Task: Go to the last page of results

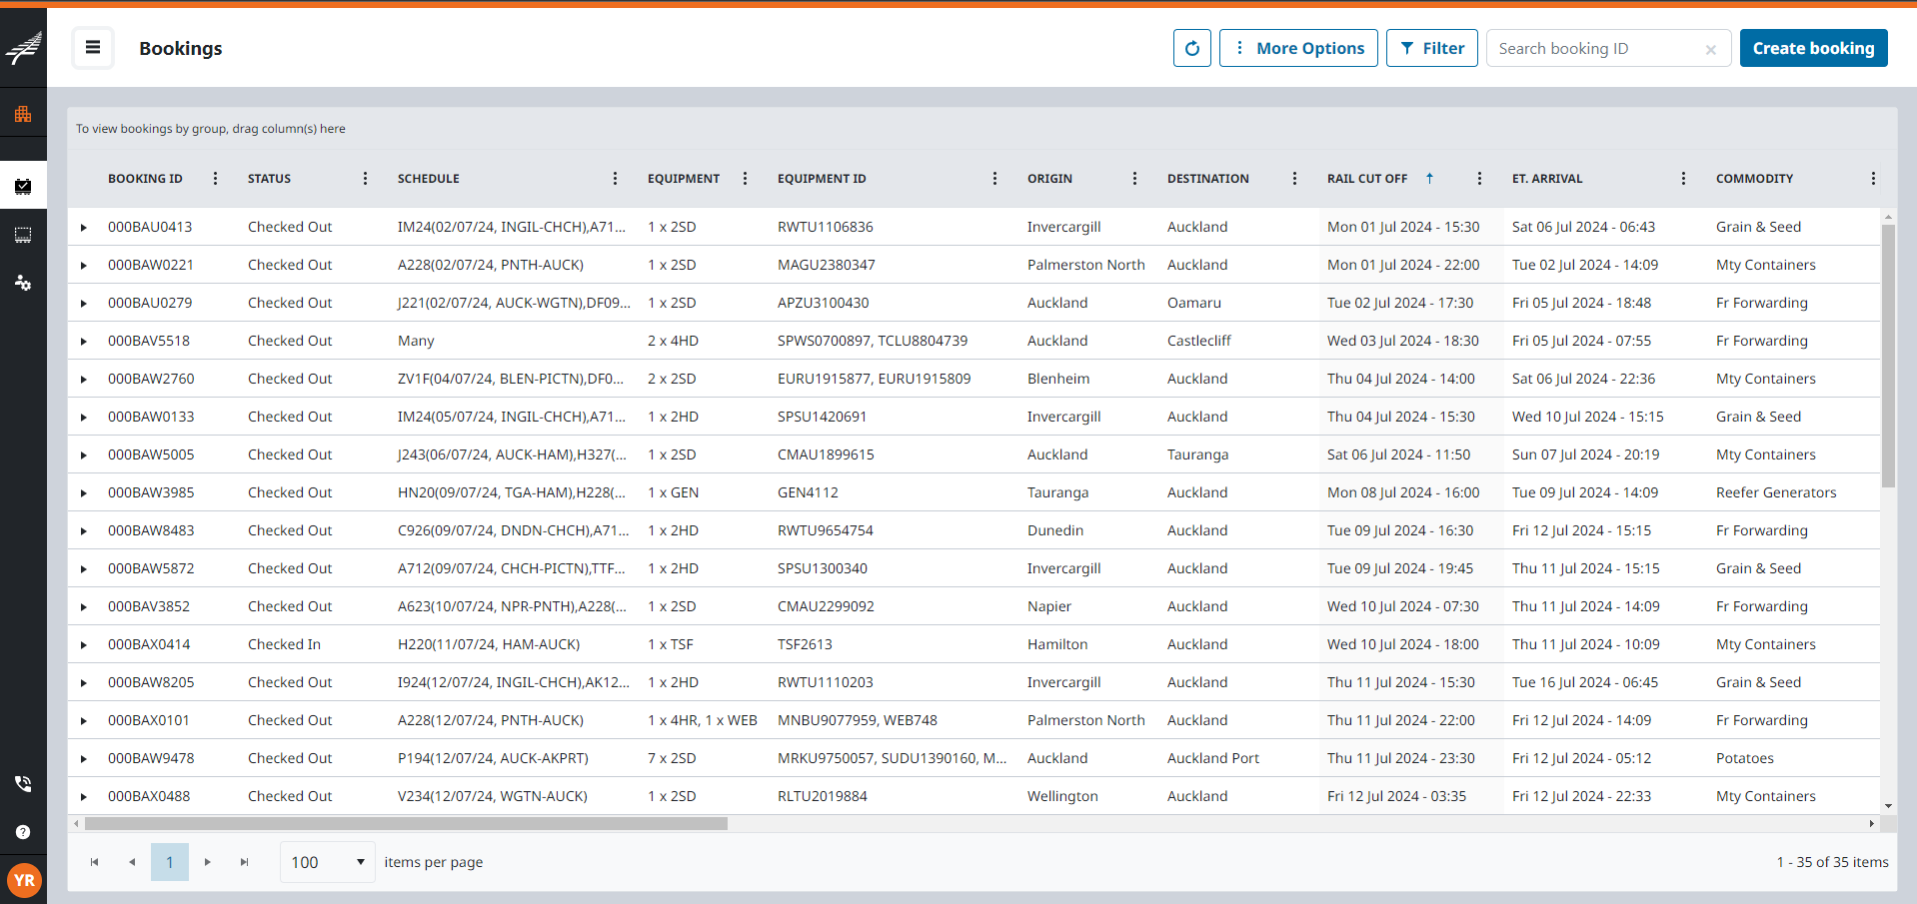Action: point(245,862)
